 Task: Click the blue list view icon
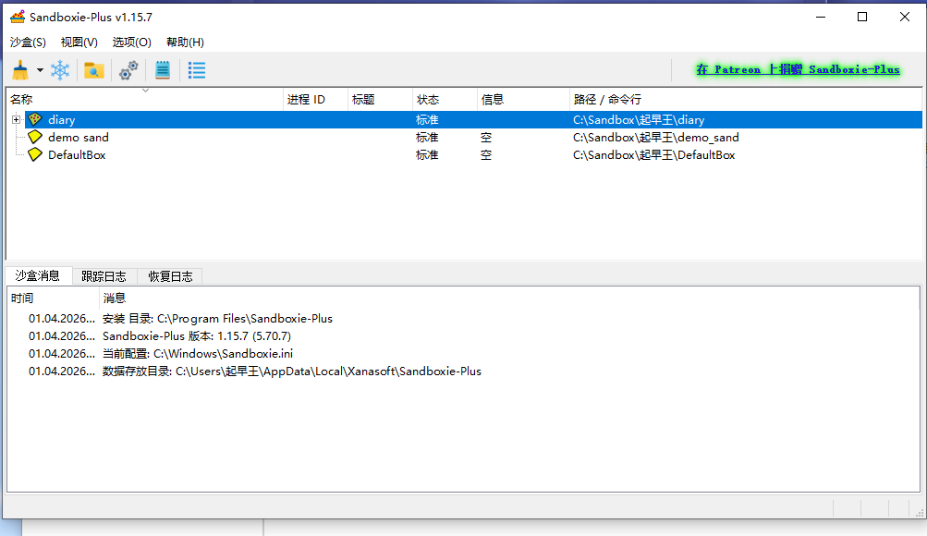[x=197, y=70]
